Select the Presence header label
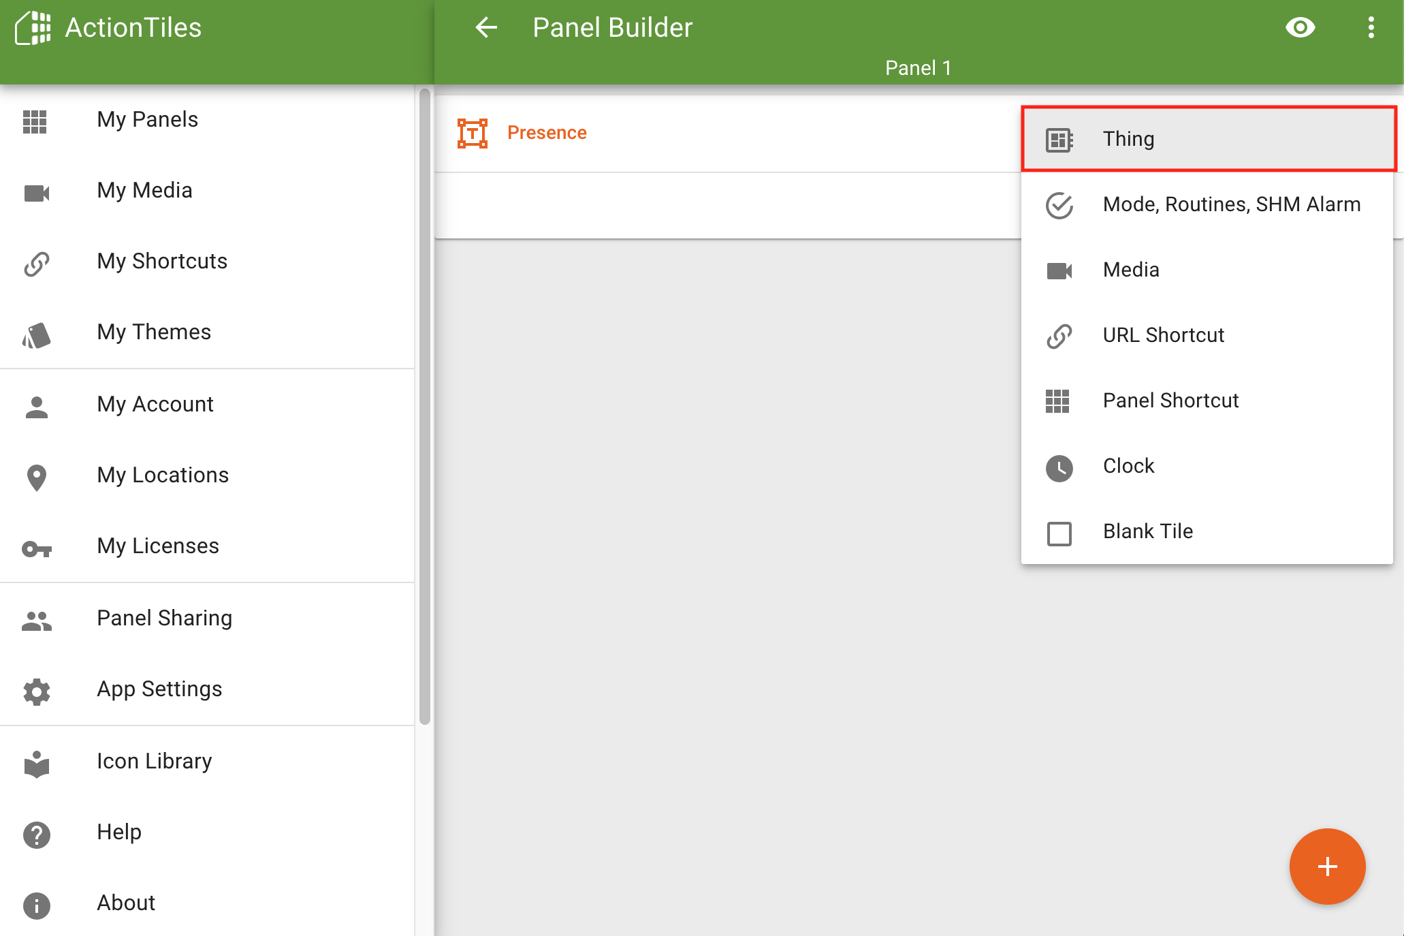Image resolution: width=1404 pixels, height=936 pixels. pyautogui.click(x=547, y=133)
